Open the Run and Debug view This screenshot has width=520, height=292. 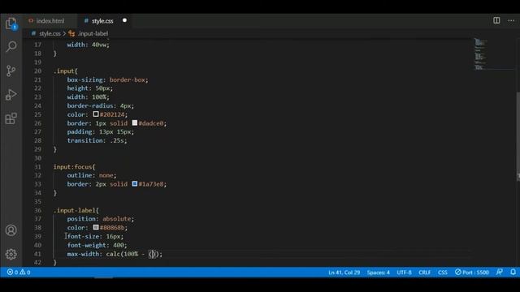[x=11, y=95]
